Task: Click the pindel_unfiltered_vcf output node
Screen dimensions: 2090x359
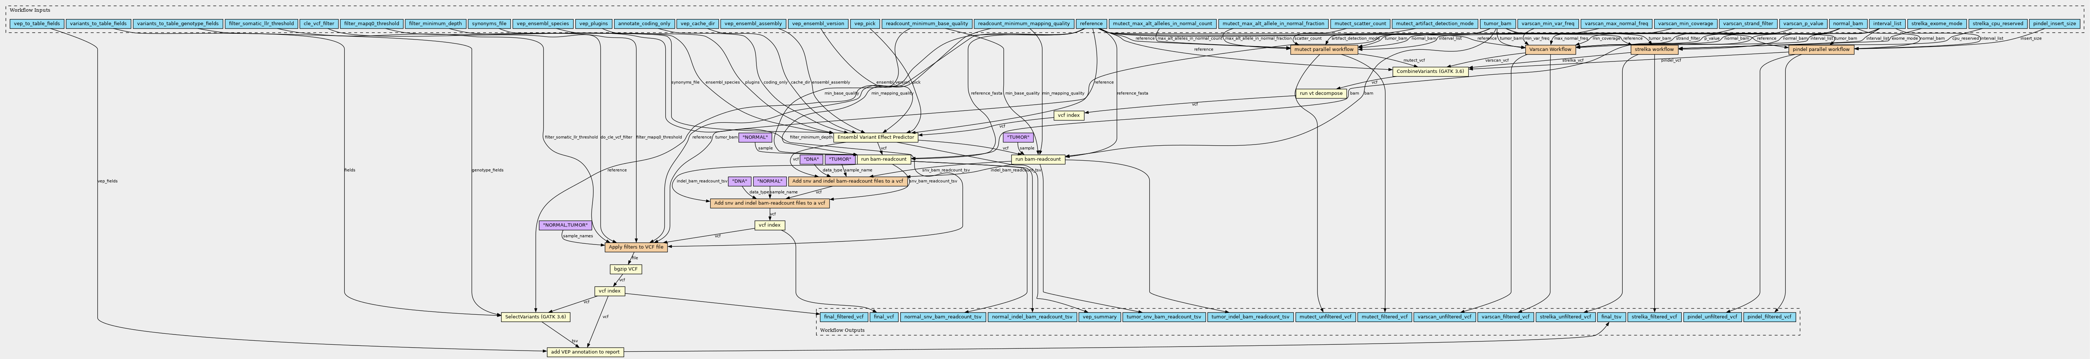Action: (1713, 317)
